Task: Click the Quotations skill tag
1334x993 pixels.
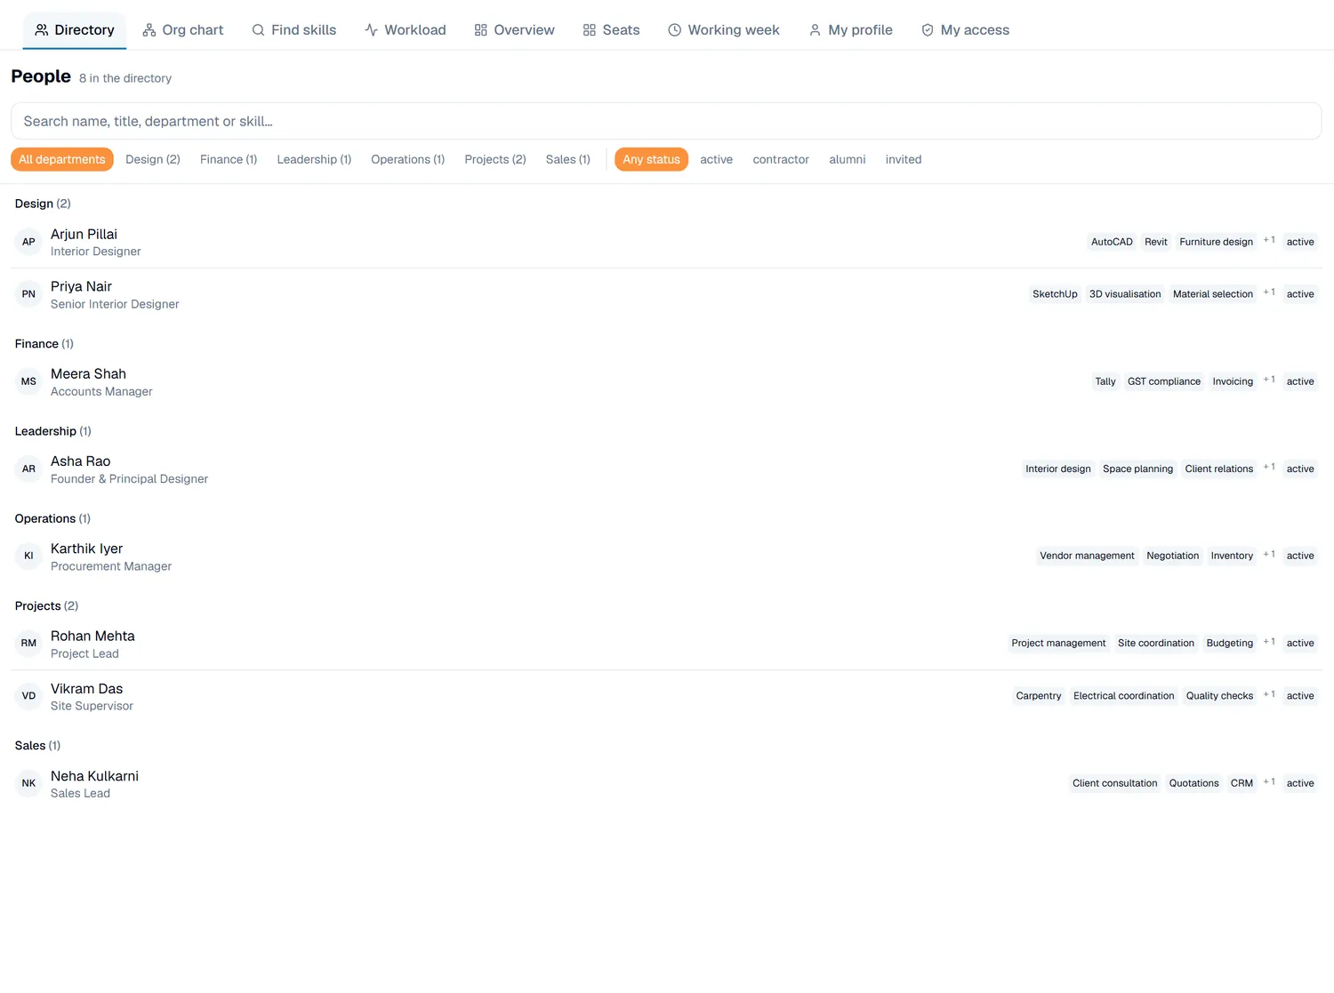Action: (x=1193, y=783)
